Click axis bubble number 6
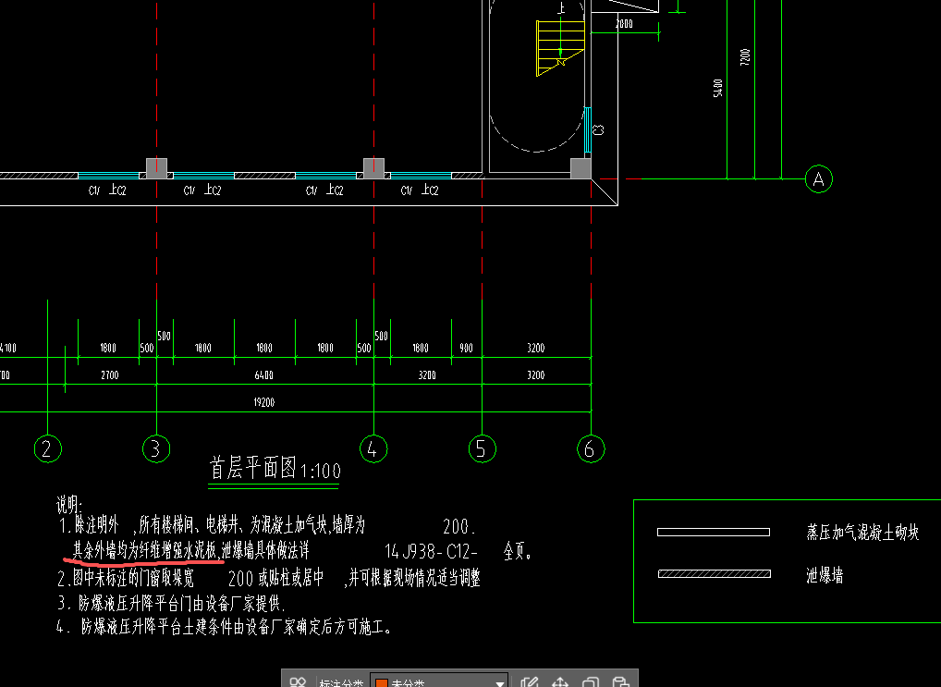Screen dimensions: 941x687 (x=591, y=449)
